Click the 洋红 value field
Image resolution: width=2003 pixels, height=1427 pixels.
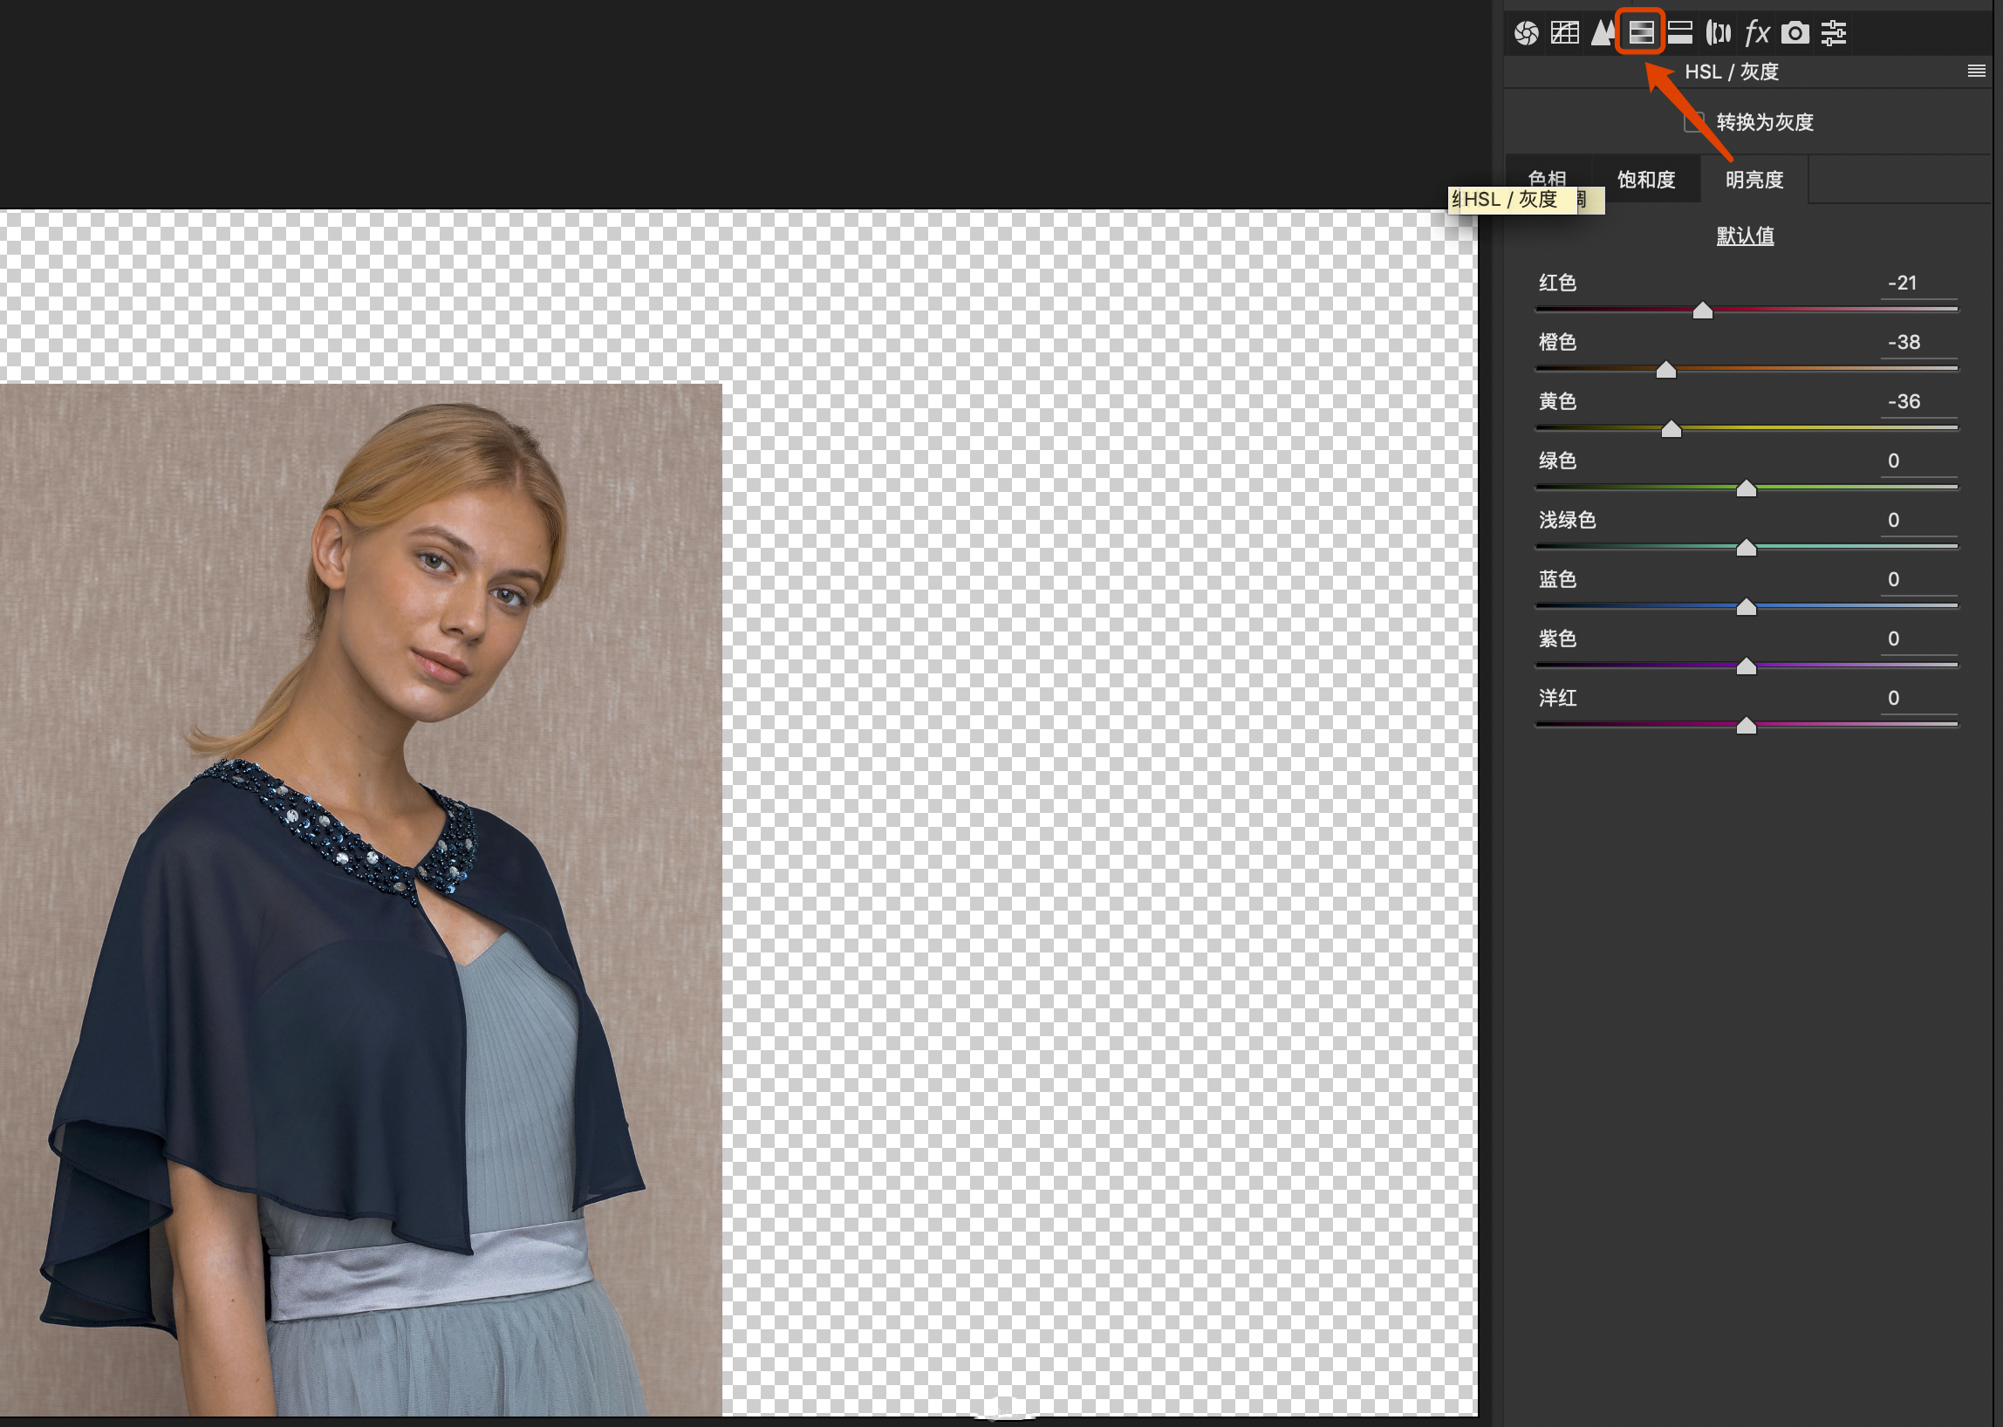point(1918,699)
